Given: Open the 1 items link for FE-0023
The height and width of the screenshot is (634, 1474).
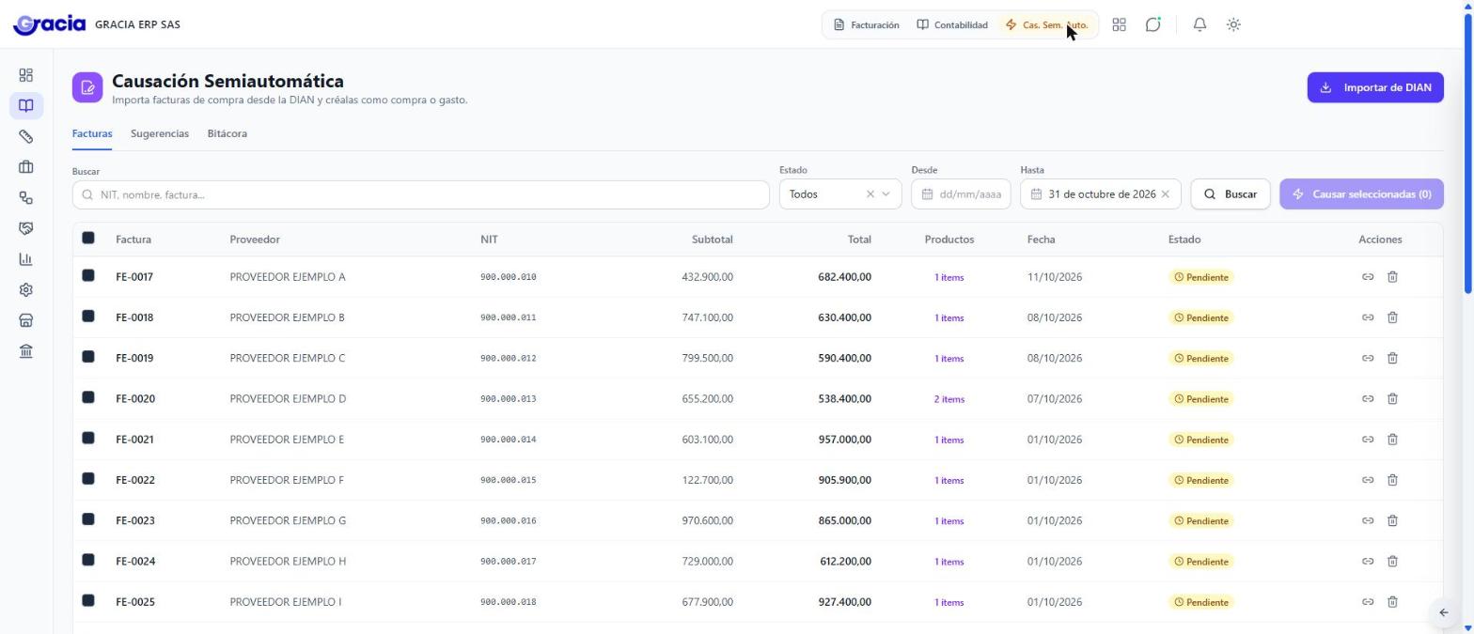Looking at the screenshot, I should click(x=949, y=521).
